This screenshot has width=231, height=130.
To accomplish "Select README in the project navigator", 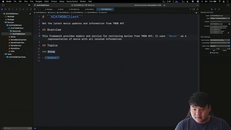I will coord(11,17).
